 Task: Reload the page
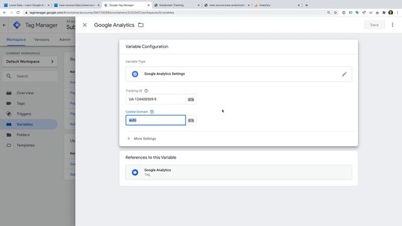click(x=18, y=13)
